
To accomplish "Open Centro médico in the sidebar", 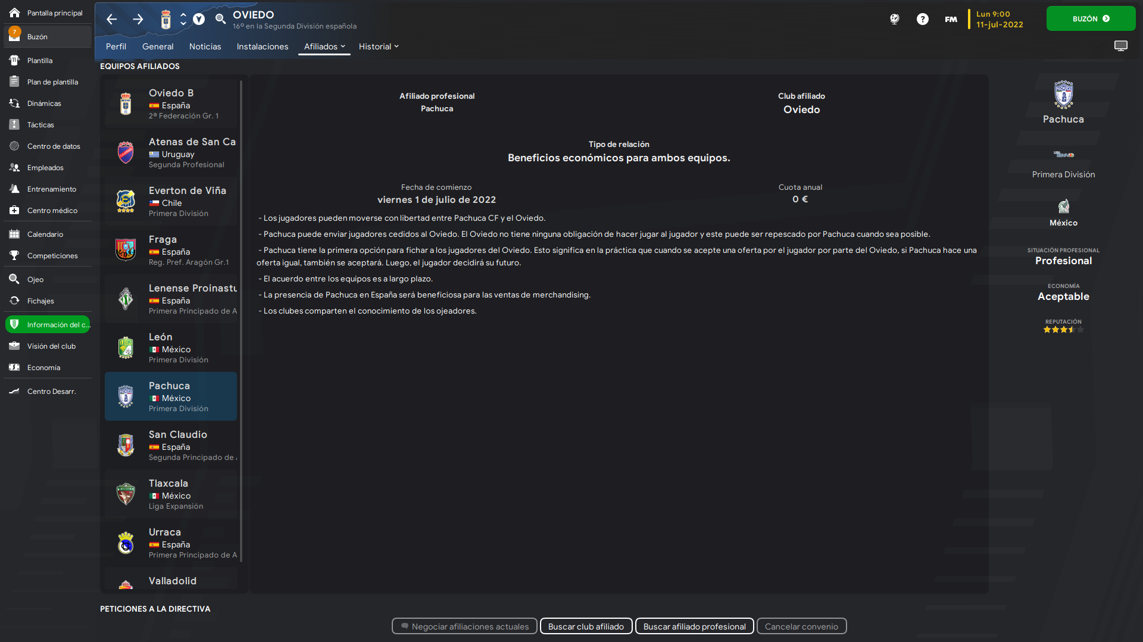I will pos(52,211).
